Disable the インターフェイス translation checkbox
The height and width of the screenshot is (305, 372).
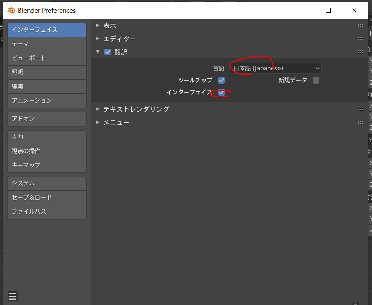pyautogui.click(x=221, y=93)
